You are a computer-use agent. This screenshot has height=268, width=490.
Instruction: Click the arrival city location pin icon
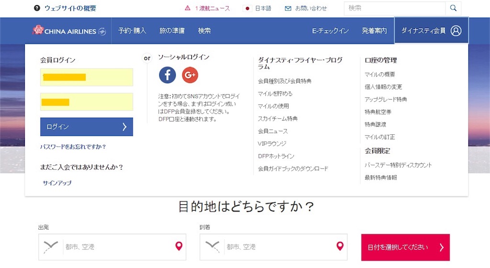tap(340, 246)
